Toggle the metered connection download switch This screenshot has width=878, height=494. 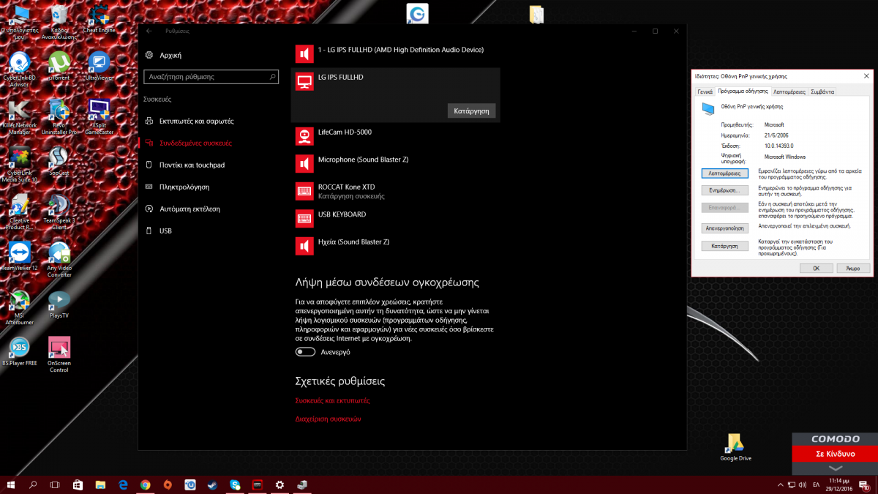[305, 352]
